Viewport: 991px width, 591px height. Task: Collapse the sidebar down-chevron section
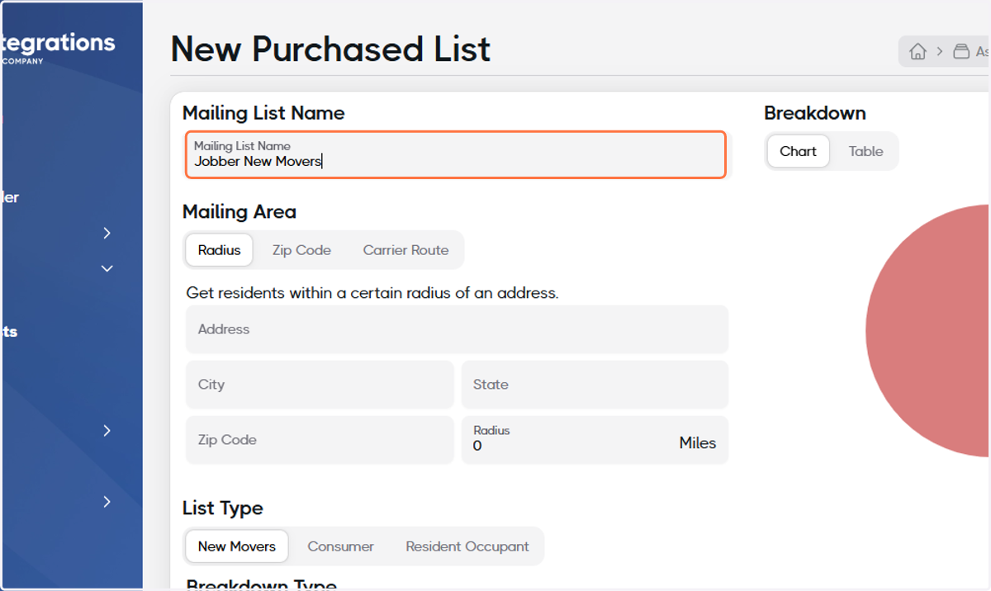point(107,268)
